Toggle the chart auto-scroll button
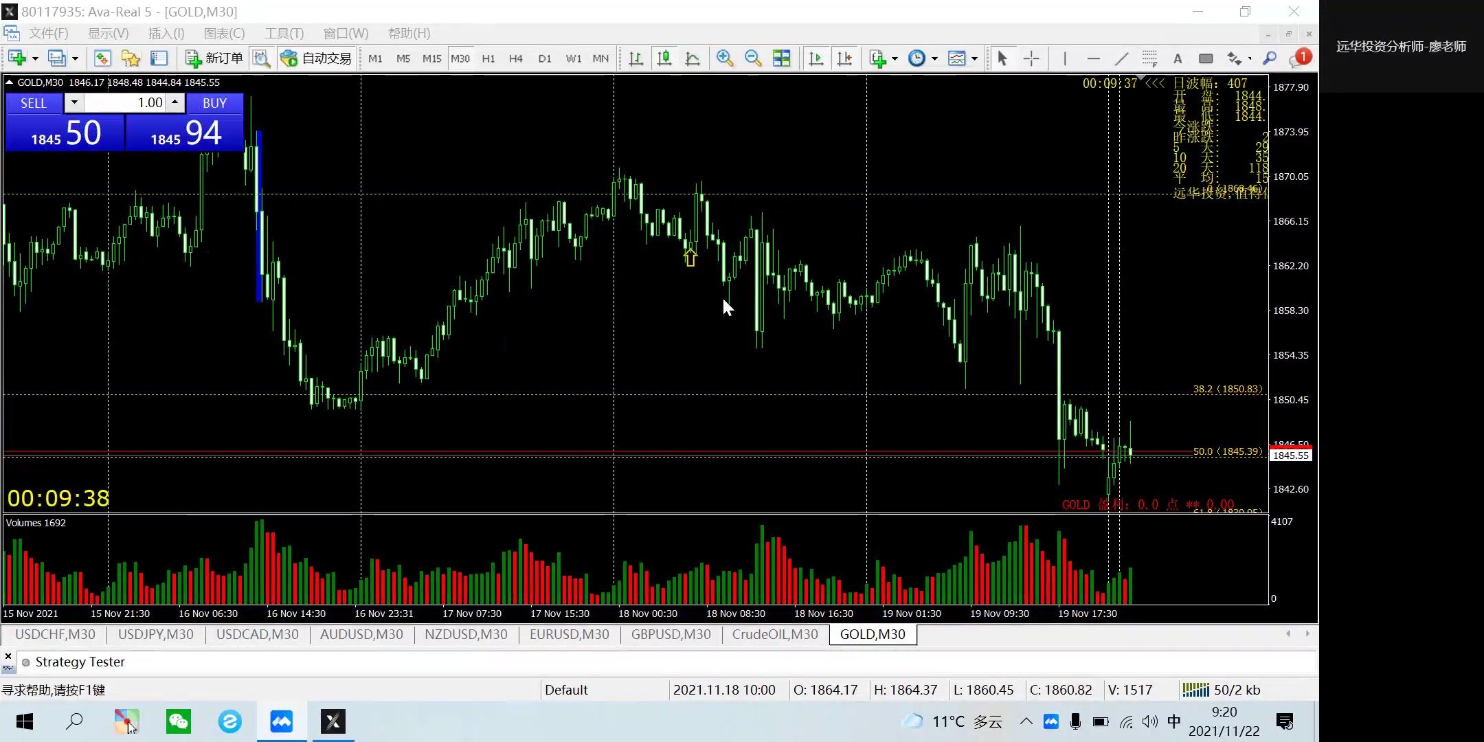1484x742 pixels. click(x=816, y=58)
